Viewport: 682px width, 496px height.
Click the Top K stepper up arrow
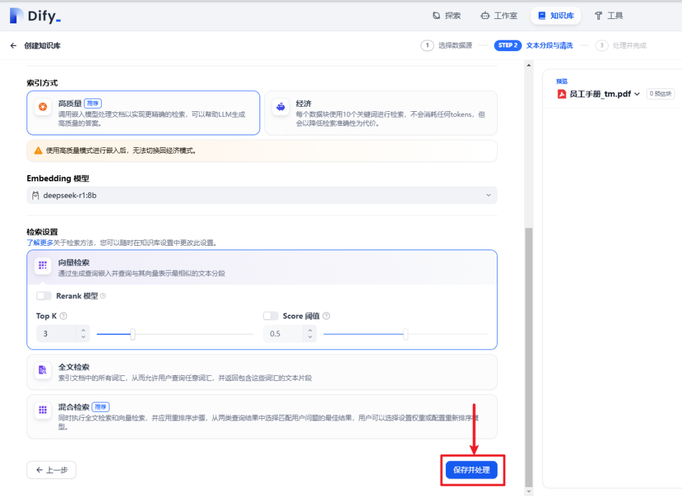click(83, 329)
